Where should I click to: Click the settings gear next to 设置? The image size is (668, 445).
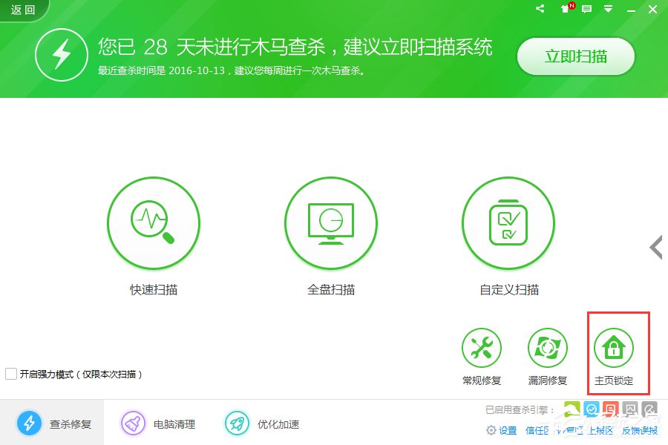click(490, 430)
